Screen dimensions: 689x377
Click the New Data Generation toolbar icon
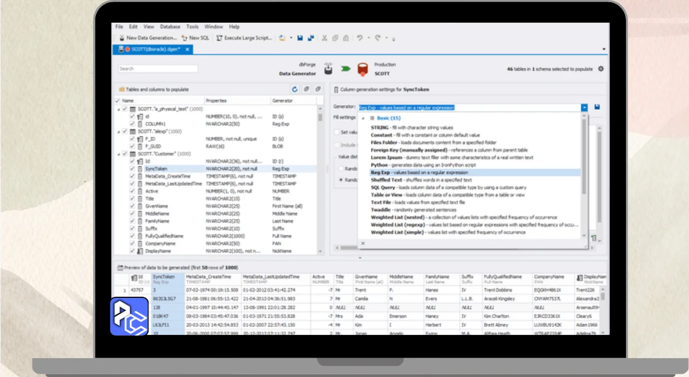[x=122, y=38]
